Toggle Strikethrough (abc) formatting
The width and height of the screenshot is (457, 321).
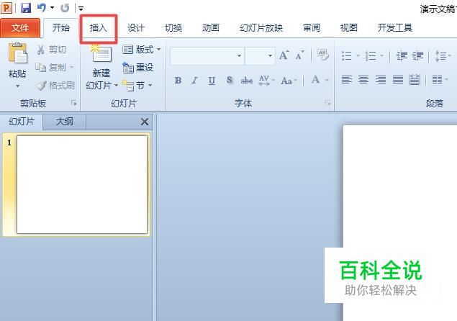(x=247, y=80)
